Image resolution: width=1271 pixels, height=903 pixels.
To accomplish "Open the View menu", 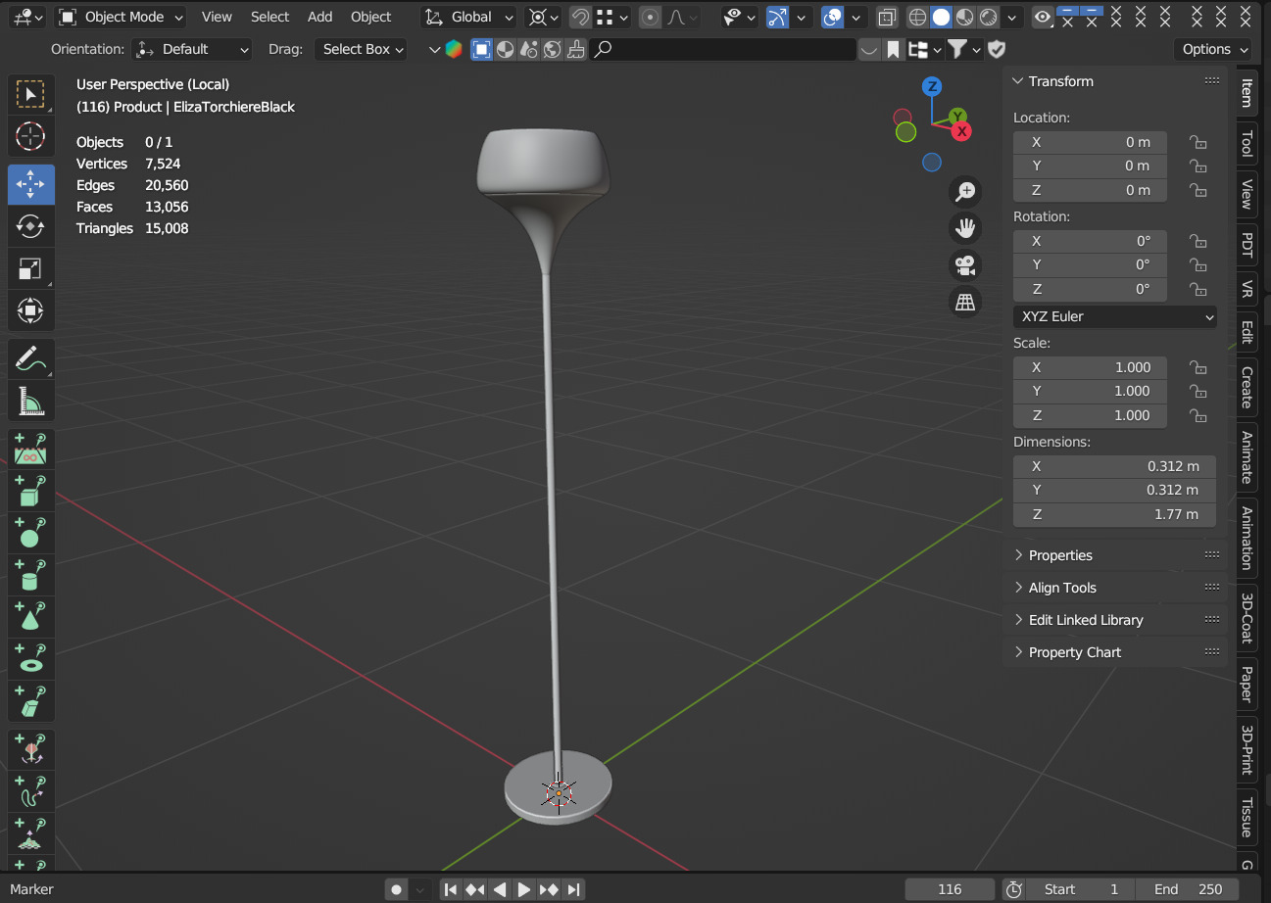I will tap(217, 17).
